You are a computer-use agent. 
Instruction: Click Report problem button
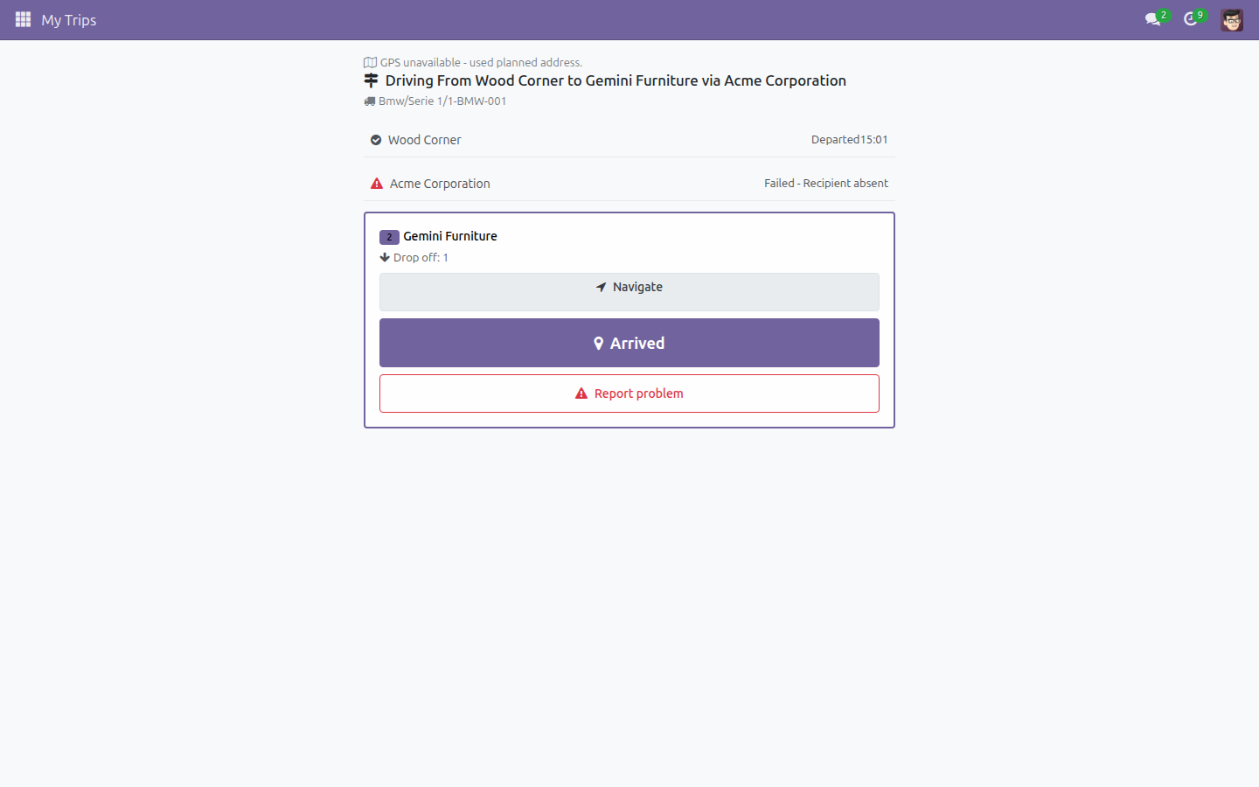coord(629,393)
